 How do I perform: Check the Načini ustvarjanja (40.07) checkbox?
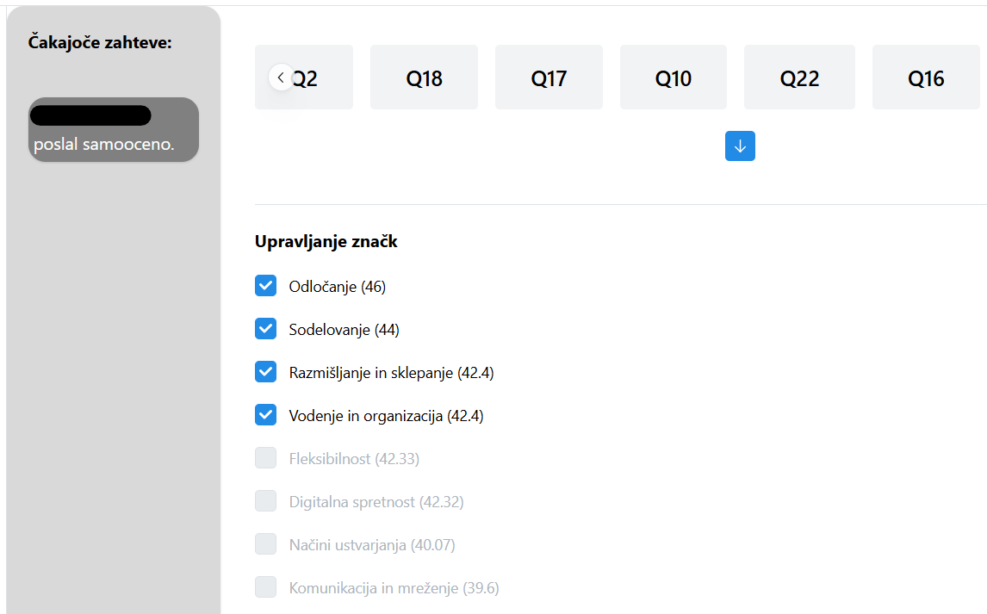click(x=265, y=543)
